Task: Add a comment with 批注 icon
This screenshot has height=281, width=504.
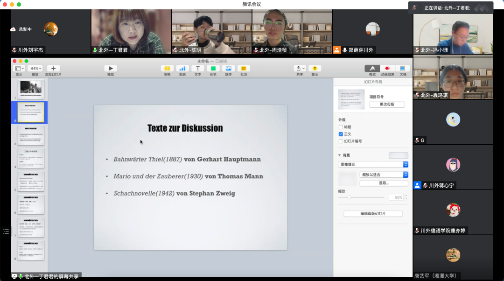Action: pyautogui.click(x=244, y=69)
